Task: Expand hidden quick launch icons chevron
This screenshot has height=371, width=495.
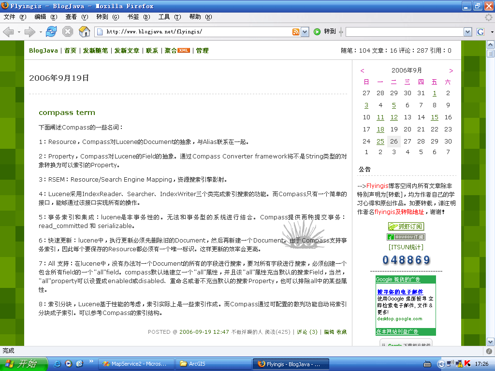Action: pyautogui.click(x=91, y=361)
